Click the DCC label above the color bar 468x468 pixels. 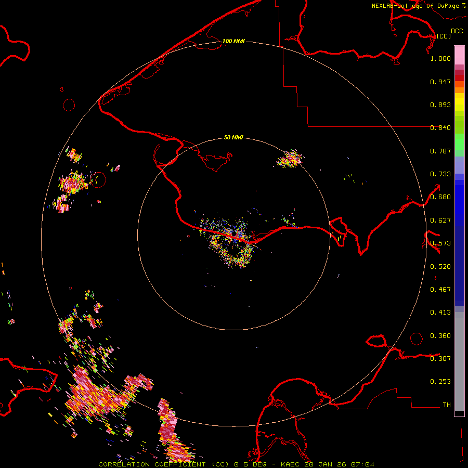[x=457, y=31]
